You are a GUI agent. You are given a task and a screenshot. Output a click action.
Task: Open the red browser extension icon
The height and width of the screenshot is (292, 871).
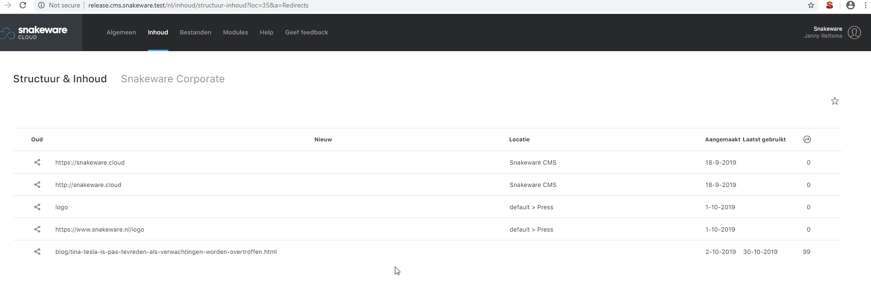coord(830,5)
